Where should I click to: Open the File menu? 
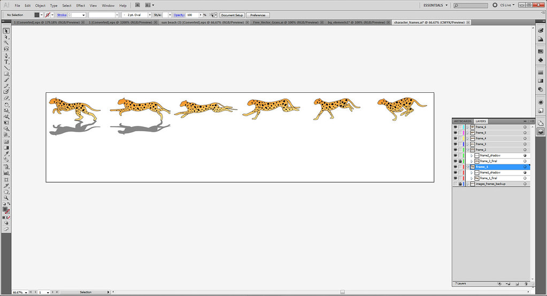pyautogui.click(x=17, y=5)
